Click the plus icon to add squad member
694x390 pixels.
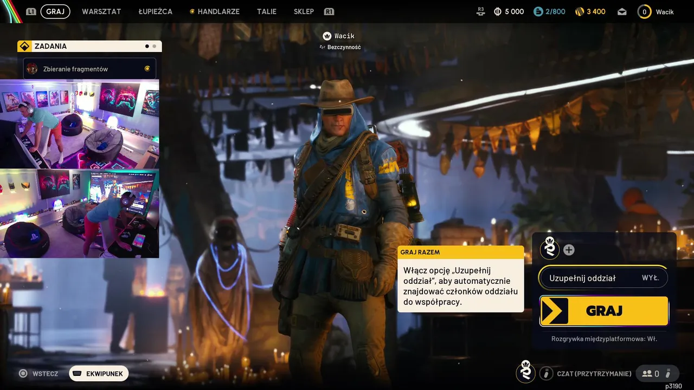click(x=569, y=250)
